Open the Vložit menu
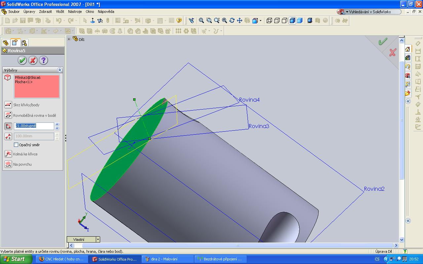 [60, 12]
